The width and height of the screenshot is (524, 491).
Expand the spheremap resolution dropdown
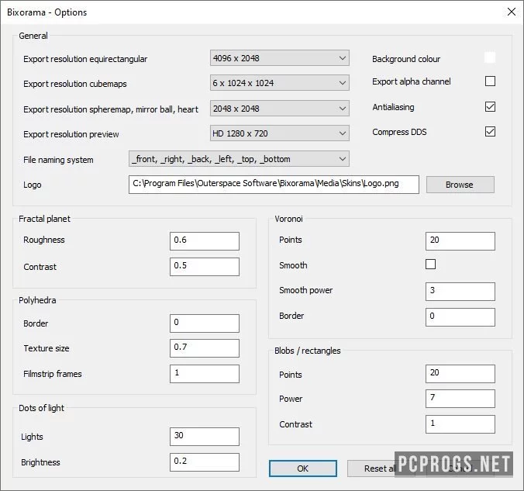(280, 109)
